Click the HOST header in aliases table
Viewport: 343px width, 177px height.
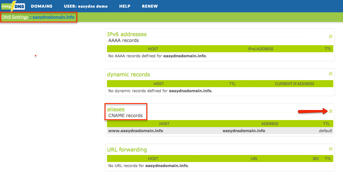(x=164, y=124)
